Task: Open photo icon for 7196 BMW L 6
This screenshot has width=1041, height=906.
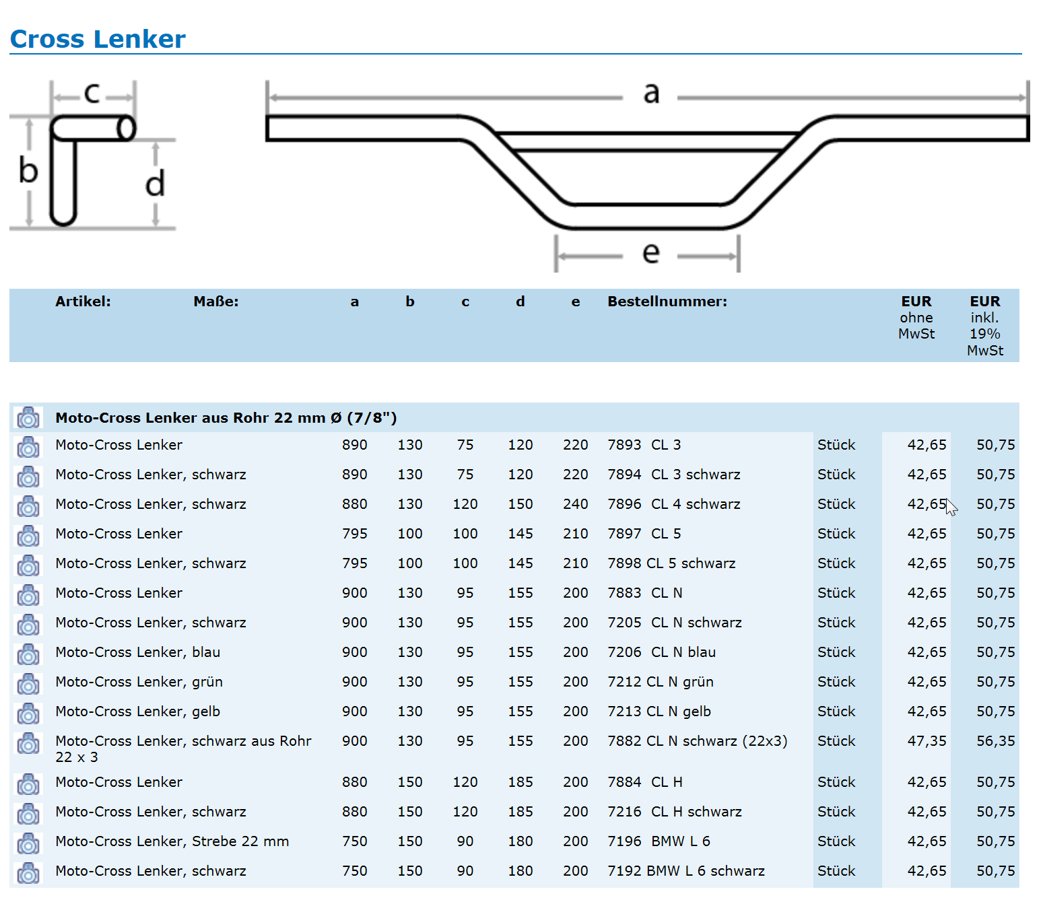Action: tap(28, 844)
